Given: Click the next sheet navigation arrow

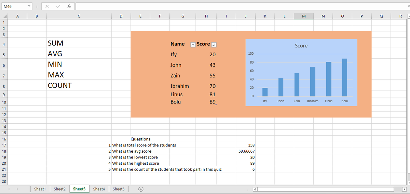Looking at the screenshot, I should (x=17, y=189).
